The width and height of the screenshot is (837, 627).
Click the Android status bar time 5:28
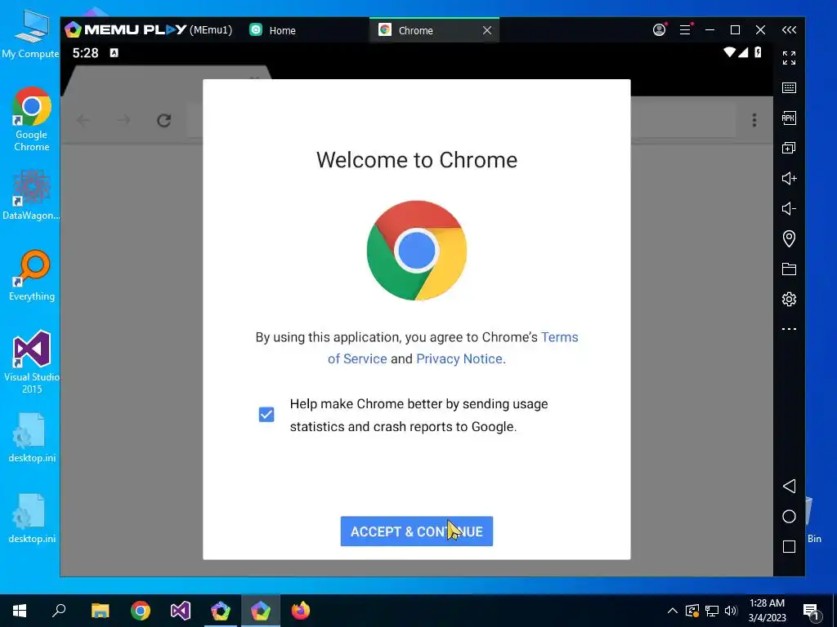(85, 53)
